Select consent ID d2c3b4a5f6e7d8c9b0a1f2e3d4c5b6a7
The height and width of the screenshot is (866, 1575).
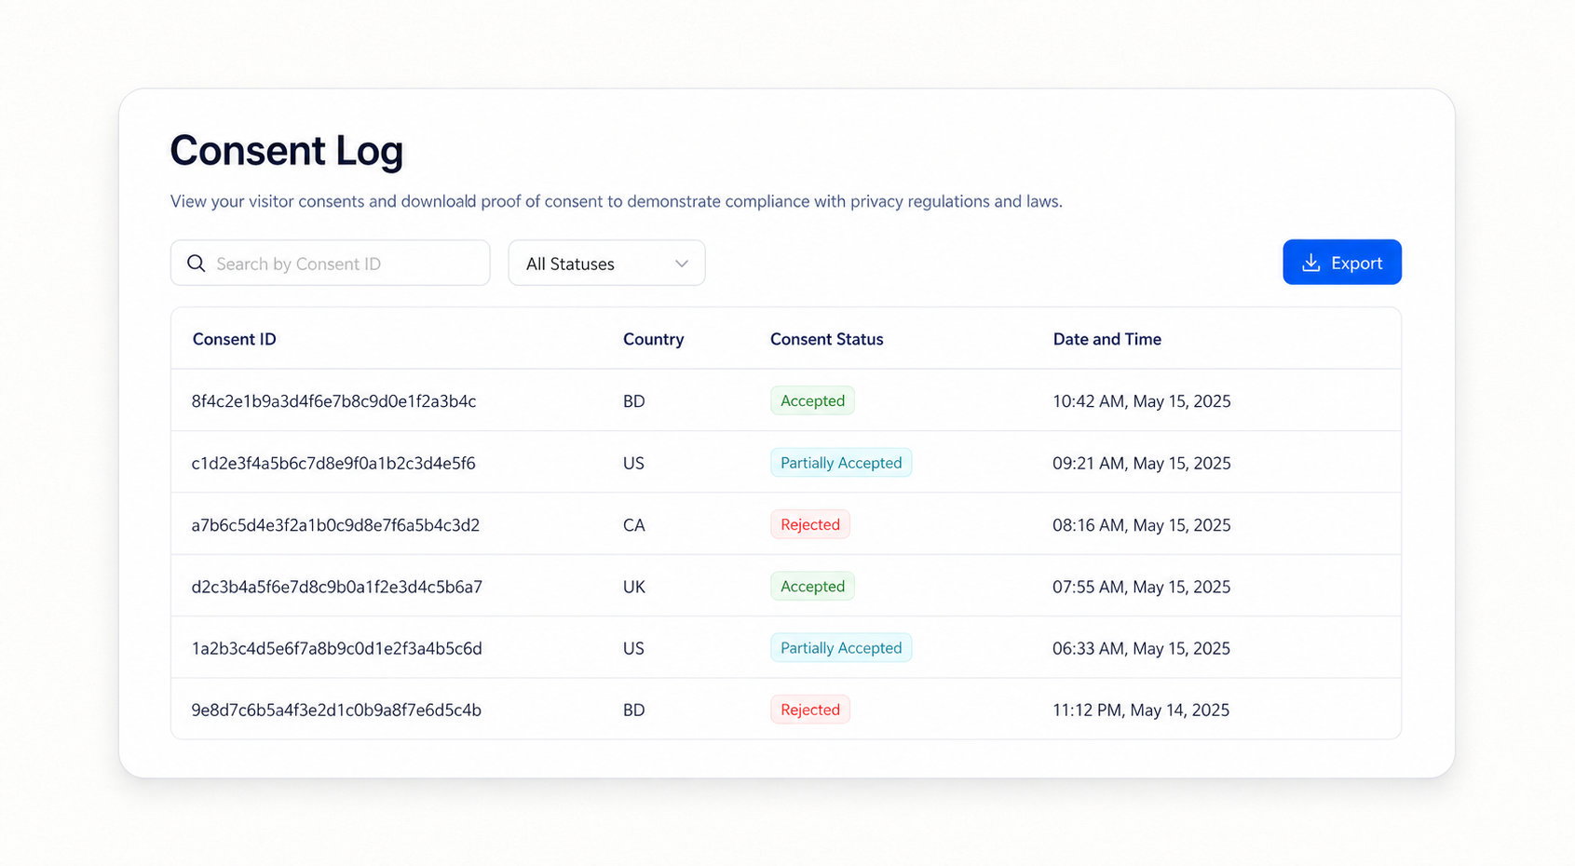pyautogui.click(x=336, y=587)
